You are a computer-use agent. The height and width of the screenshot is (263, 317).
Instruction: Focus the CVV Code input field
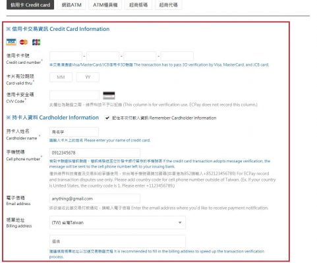point(74,95)
